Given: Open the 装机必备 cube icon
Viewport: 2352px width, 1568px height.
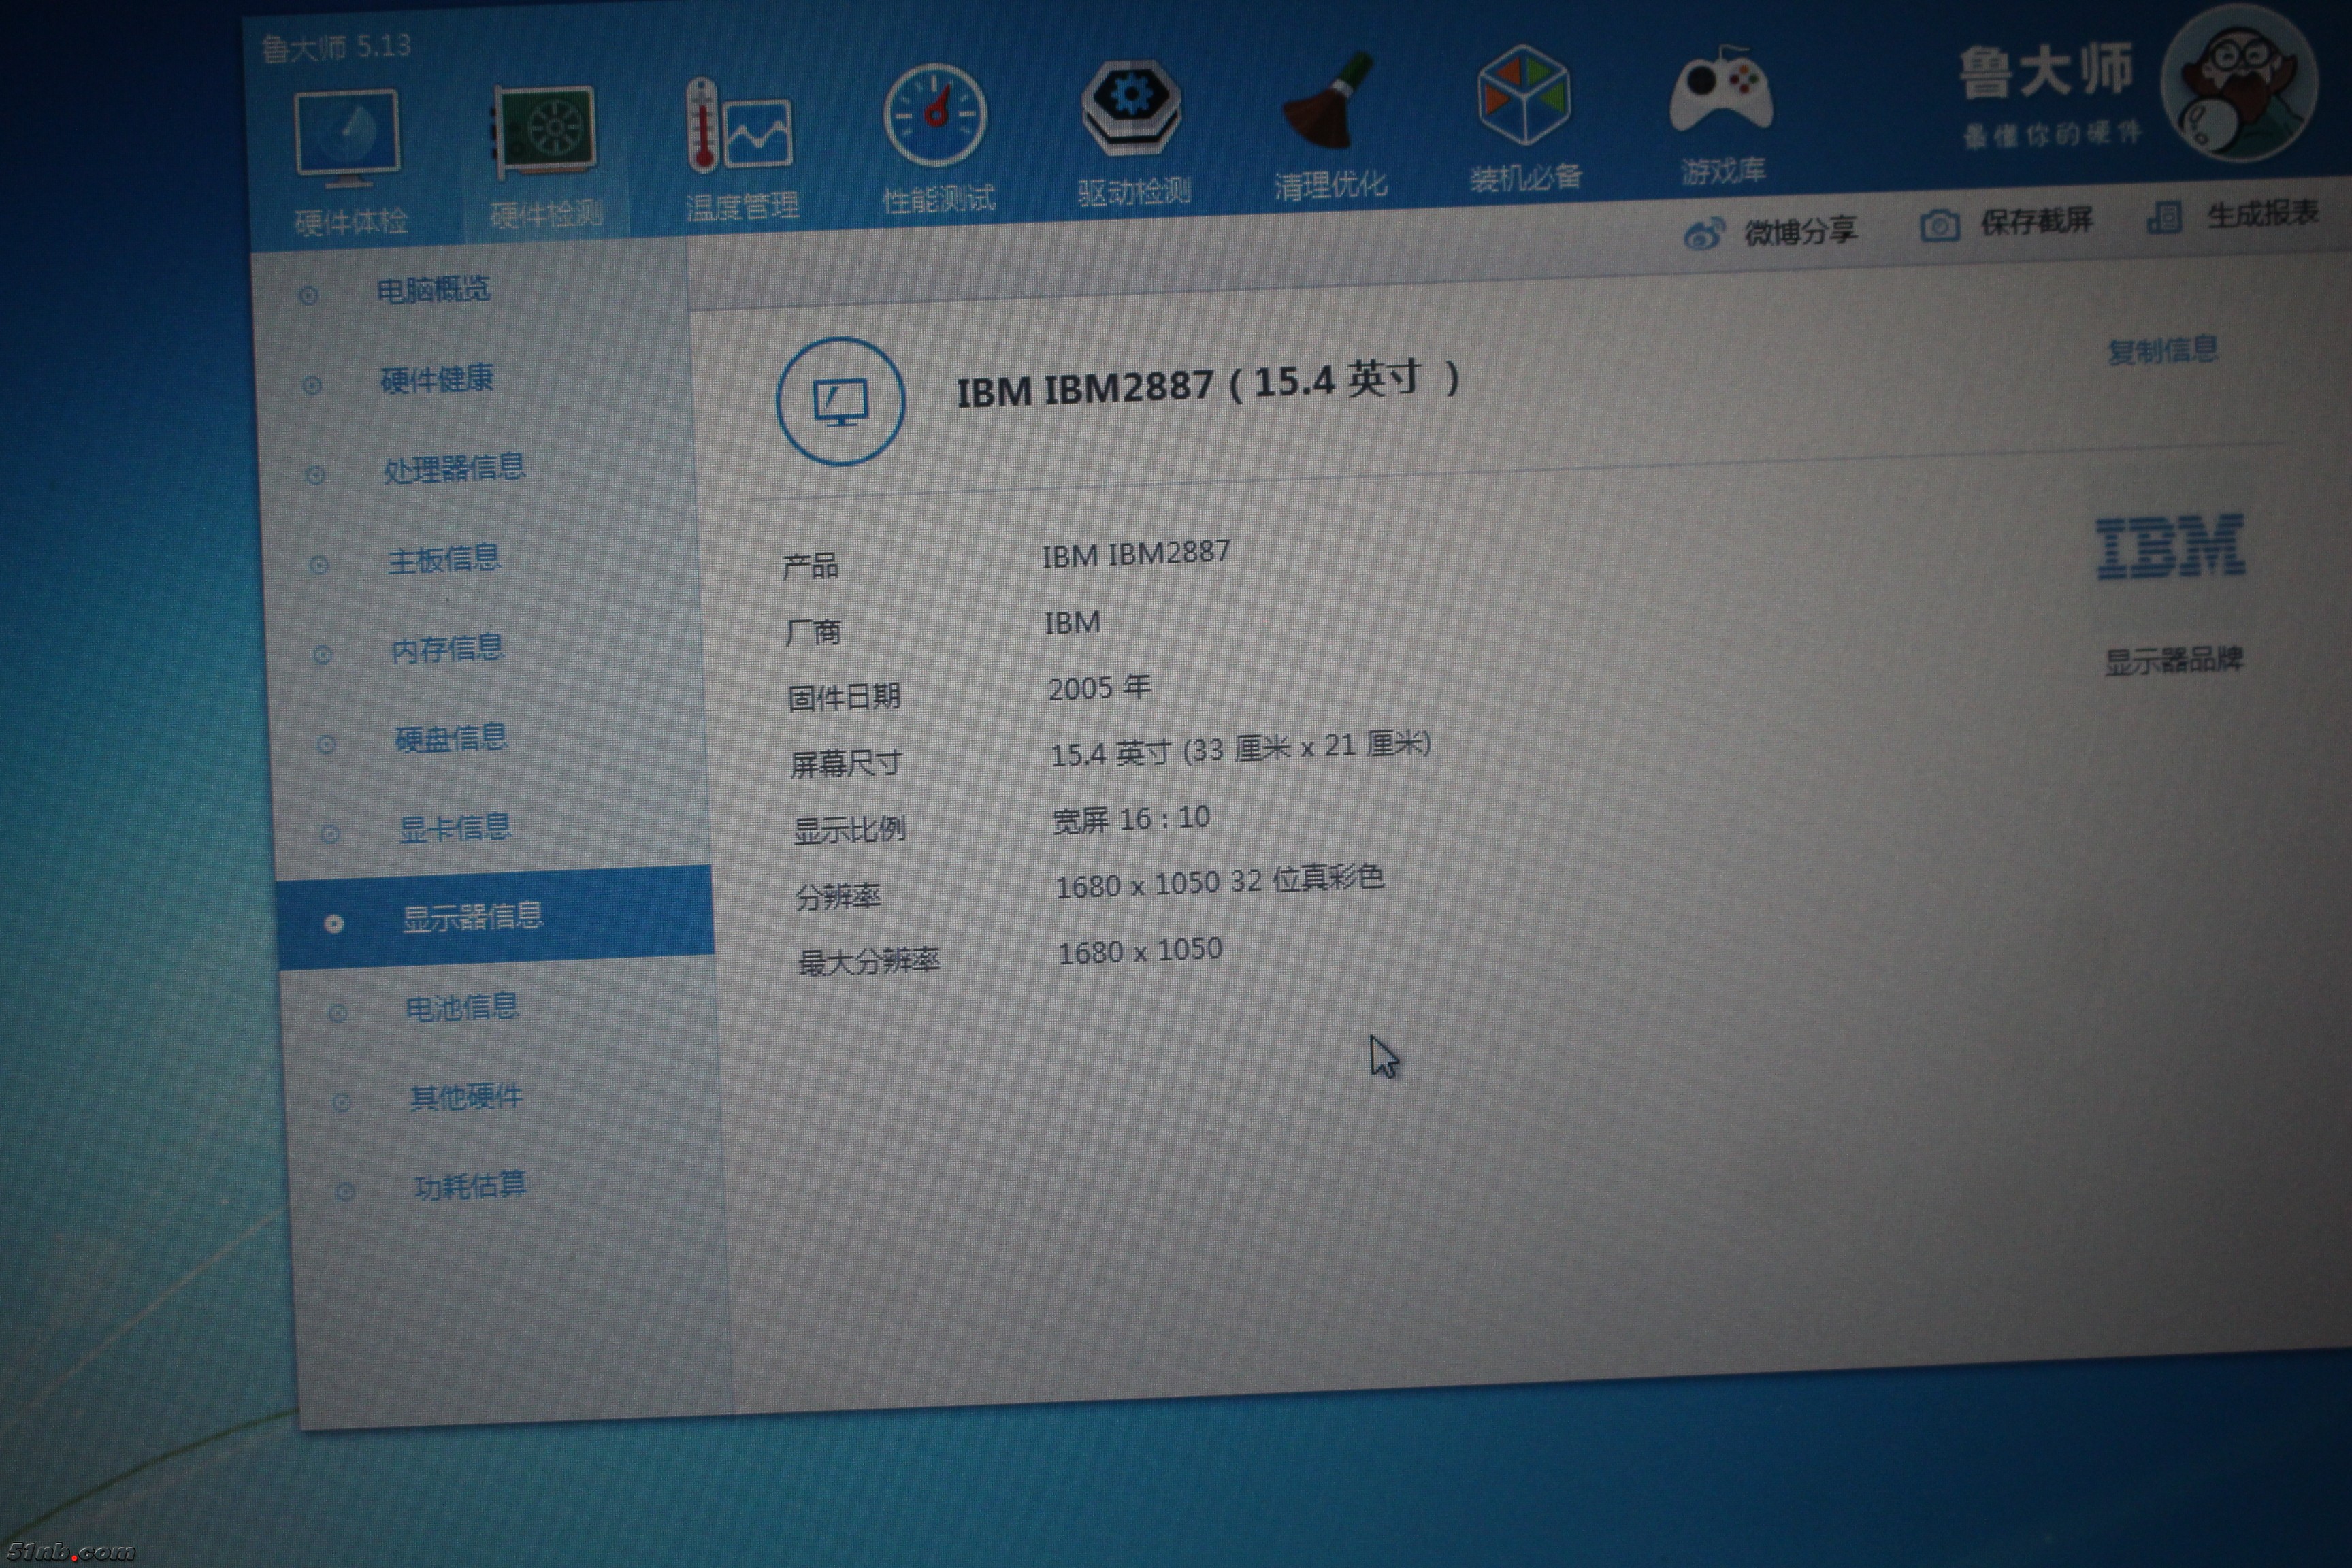Looking at the screenshot, I should point(1524,96).
